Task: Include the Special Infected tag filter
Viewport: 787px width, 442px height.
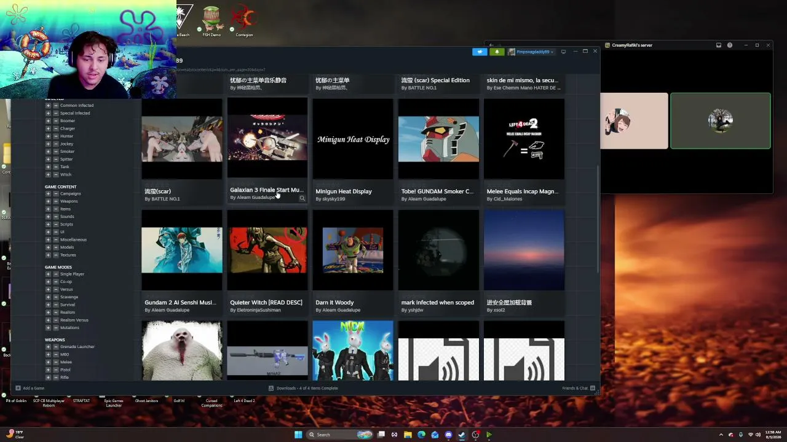Action: (48, 113)
